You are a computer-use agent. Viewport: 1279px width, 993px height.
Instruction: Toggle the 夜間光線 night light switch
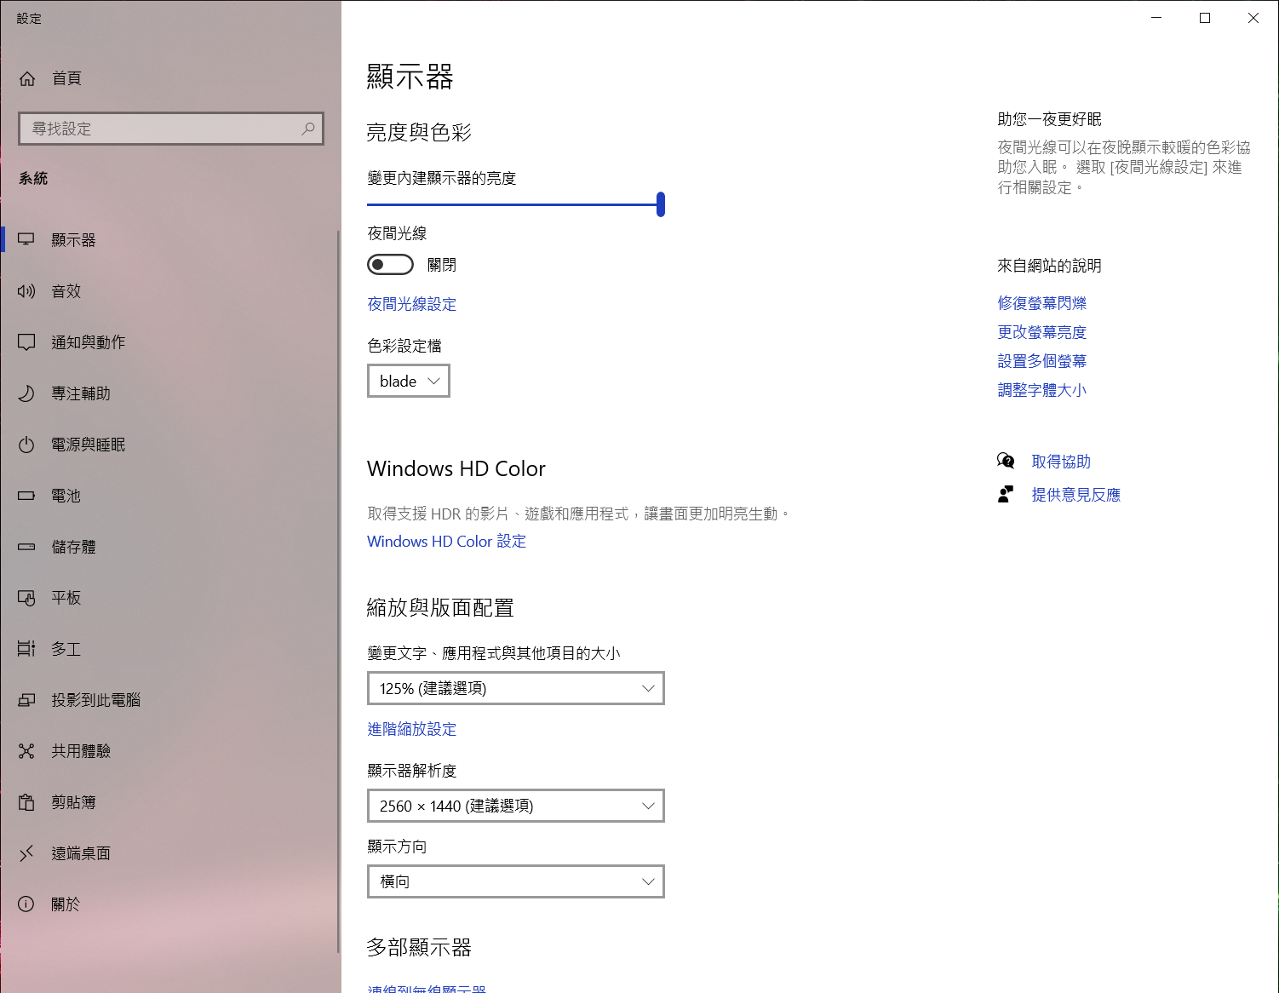pos(390,265)
